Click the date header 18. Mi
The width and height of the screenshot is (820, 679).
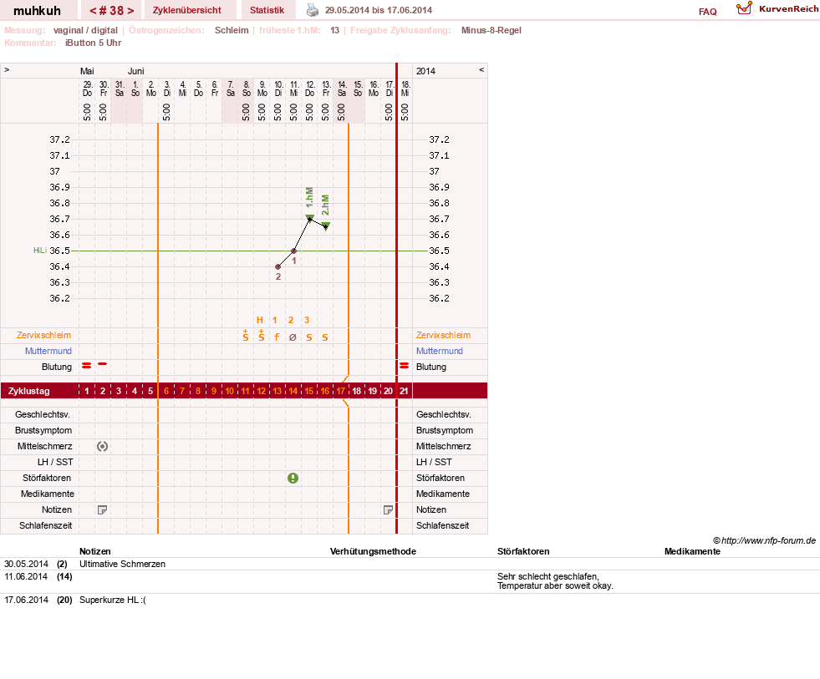pos(405,89)
